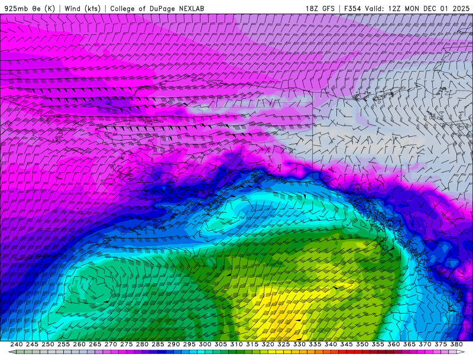The image size is (473, 355).
Task: Click the 330 value on the color scale
Action: tap(299, 344)
